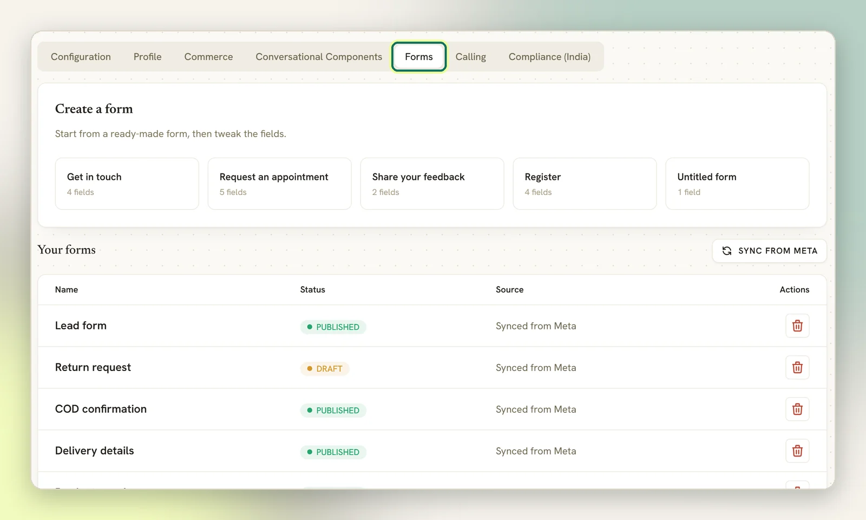
Task: Click the Actions column header
Action: click(795, 290)
